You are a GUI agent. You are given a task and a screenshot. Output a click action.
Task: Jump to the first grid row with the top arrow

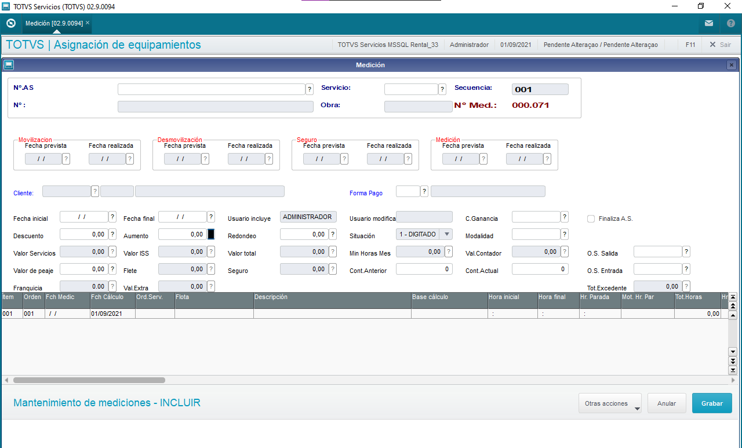click(733, 297)
